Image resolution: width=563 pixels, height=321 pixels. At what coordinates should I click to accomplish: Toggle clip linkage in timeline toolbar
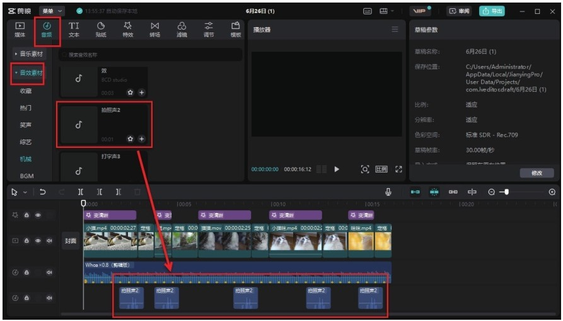tap(453, 192)
